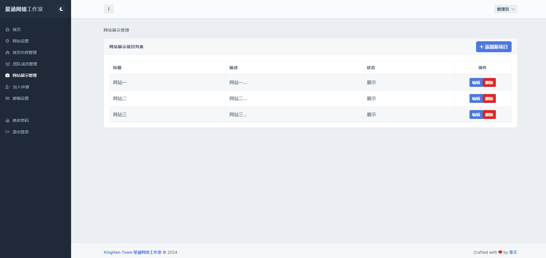Click the user-plus icon for 加入申请

tap(7, 87)
